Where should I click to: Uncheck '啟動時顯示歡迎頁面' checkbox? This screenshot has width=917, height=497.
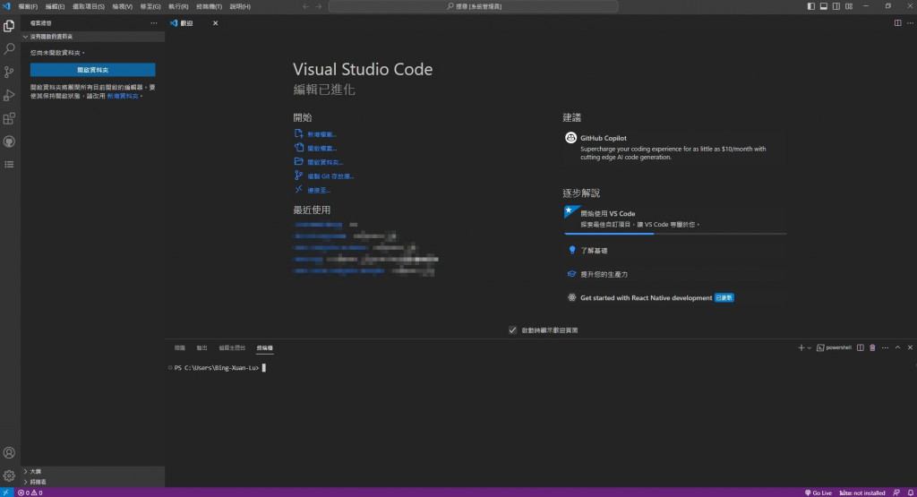pyautogui.click(x=512, y=330)
